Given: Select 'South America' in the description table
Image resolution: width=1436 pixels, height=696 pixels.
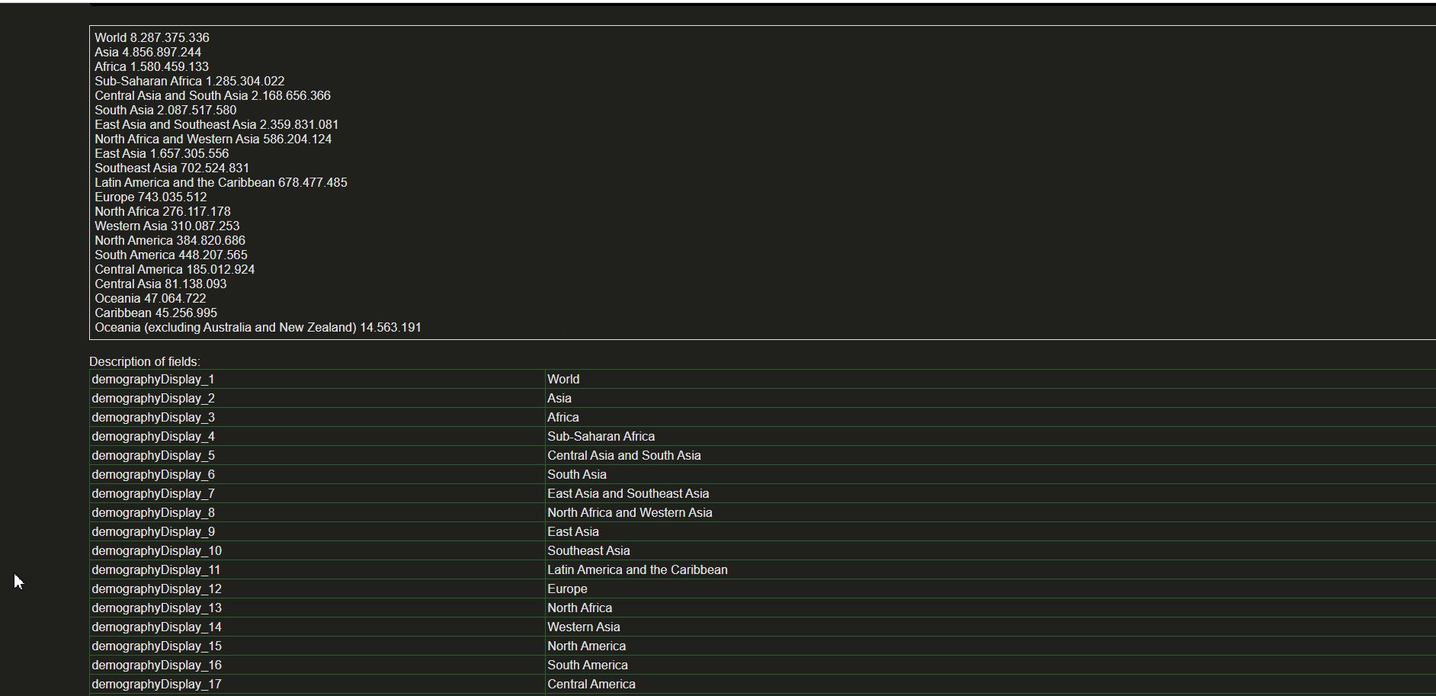Looking at the screenshot, I should [991, 665].
